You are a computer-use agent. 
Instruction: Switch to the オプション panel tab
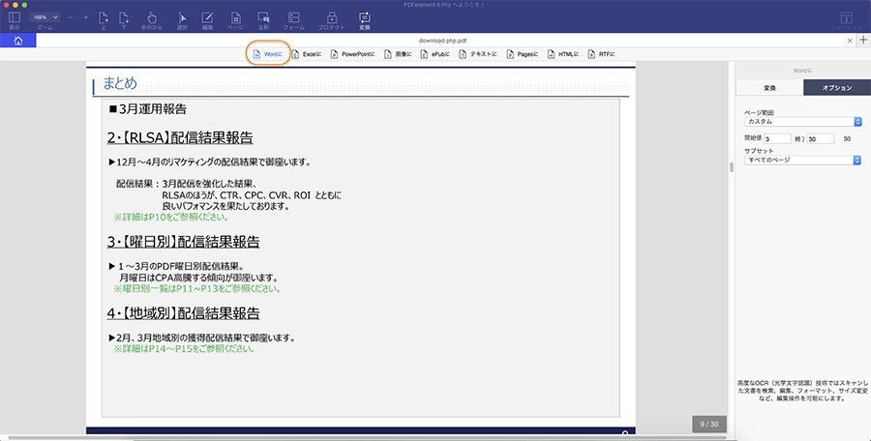[836, 88]
